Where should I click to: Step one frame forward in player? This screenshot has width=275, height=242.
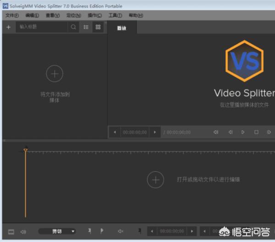[x=269, y=132]
